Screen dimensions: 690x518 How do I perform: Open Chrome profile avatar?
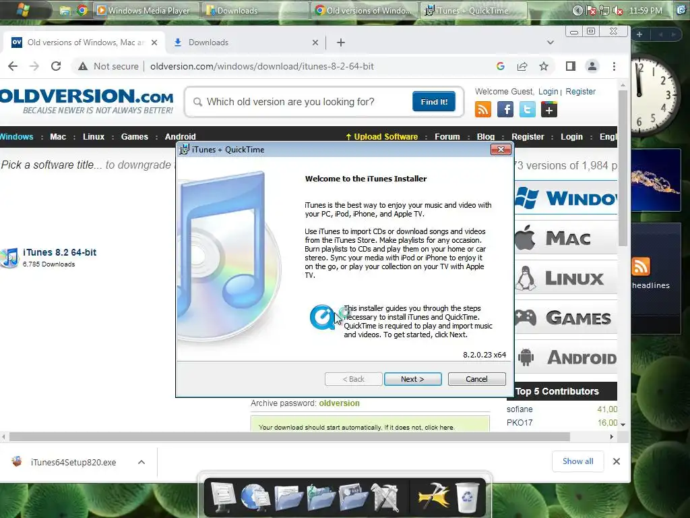tap(592, 66)
